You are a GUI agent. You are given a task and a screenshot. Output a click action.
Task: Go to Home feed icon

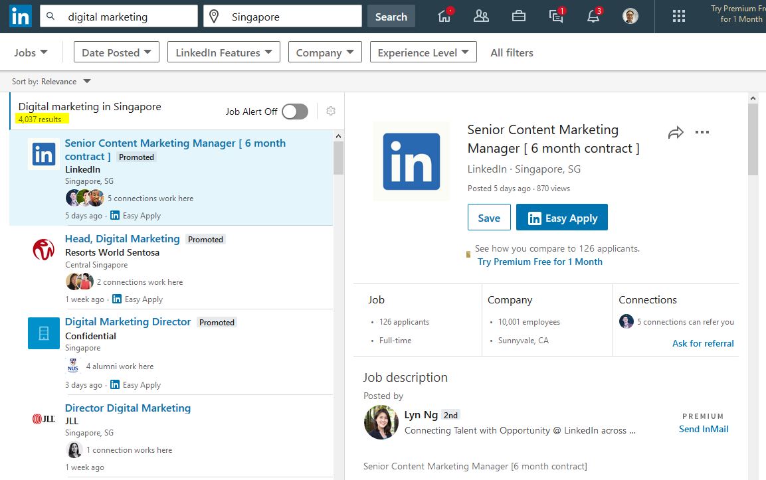[x=444, y=16]
